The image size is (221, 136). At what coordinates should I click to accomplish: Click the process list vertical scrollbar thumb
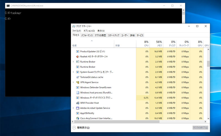[208, 64]
